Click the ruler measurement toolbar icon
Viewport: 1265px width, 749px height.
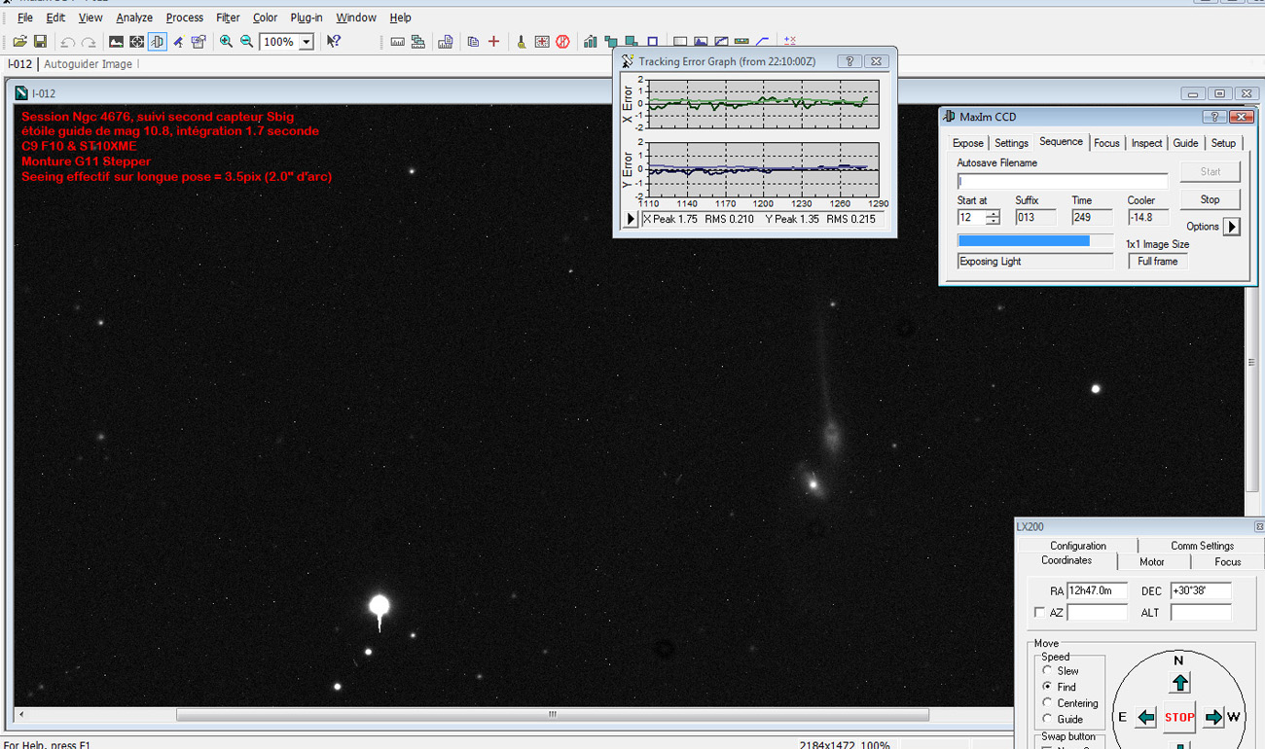tap(397, 42)
